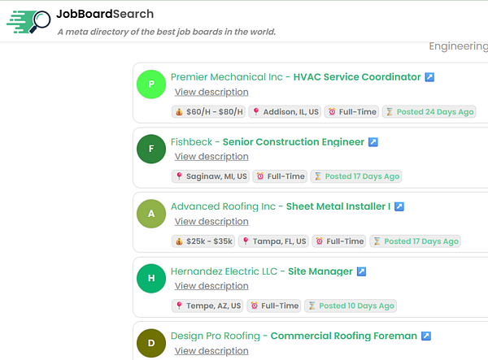This screenshot has width=488, height=360.
Task: Click external link icon beside Site Manager
Action: (361, 271)
